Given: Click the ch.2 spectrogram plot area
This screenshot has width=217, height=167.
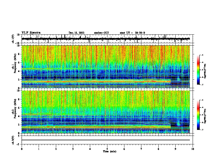Looking at the screenshot, I should (x=106, y=112).
